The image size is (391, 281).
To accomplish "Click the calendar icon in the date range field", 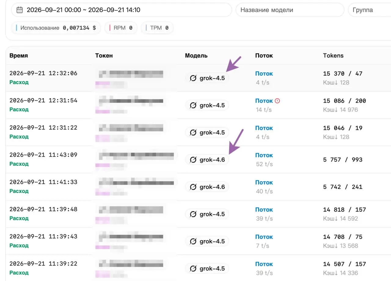I will click(20, 10).
